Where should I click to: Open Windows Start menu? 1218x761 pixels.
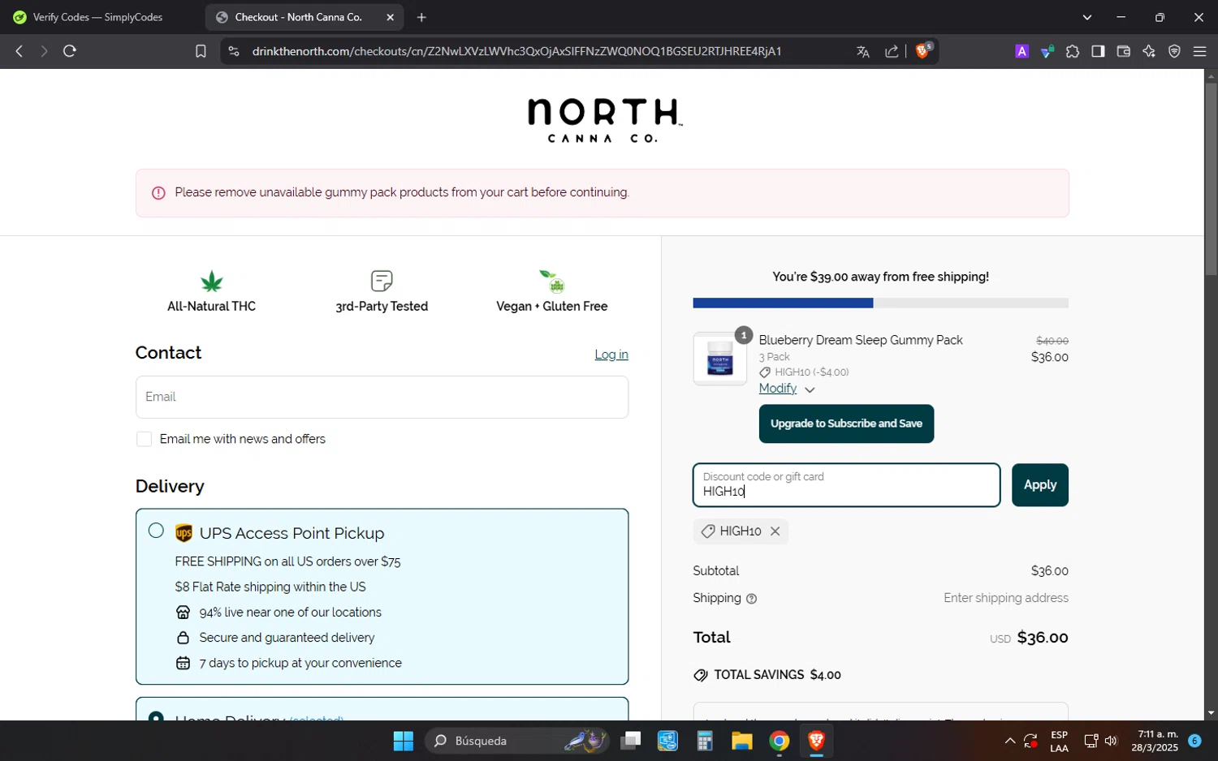(x=404, y=741)
